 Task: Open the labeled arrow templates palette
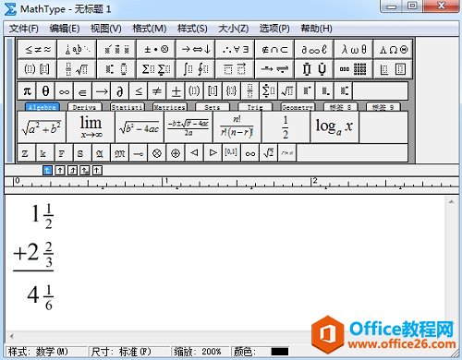(274, 69)
